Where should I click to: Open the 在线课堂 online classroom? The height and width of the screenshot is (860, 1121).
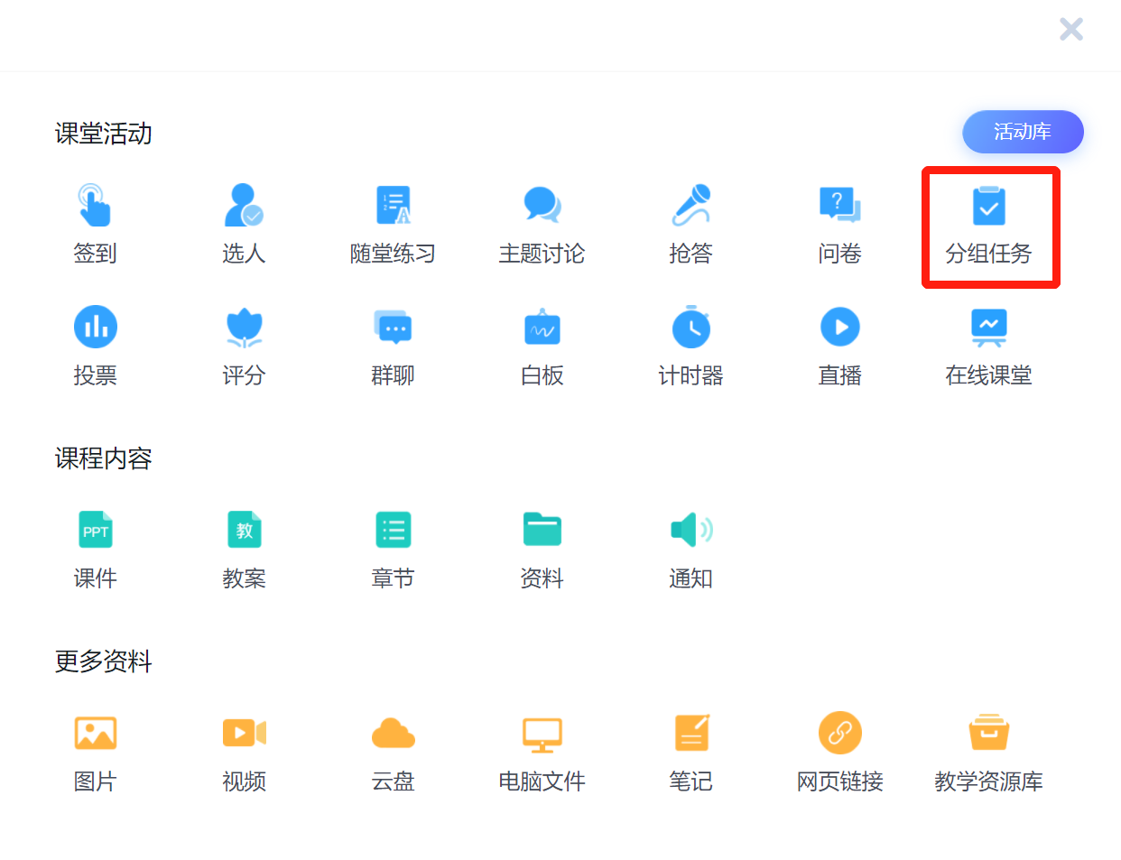tap(988, 347)
